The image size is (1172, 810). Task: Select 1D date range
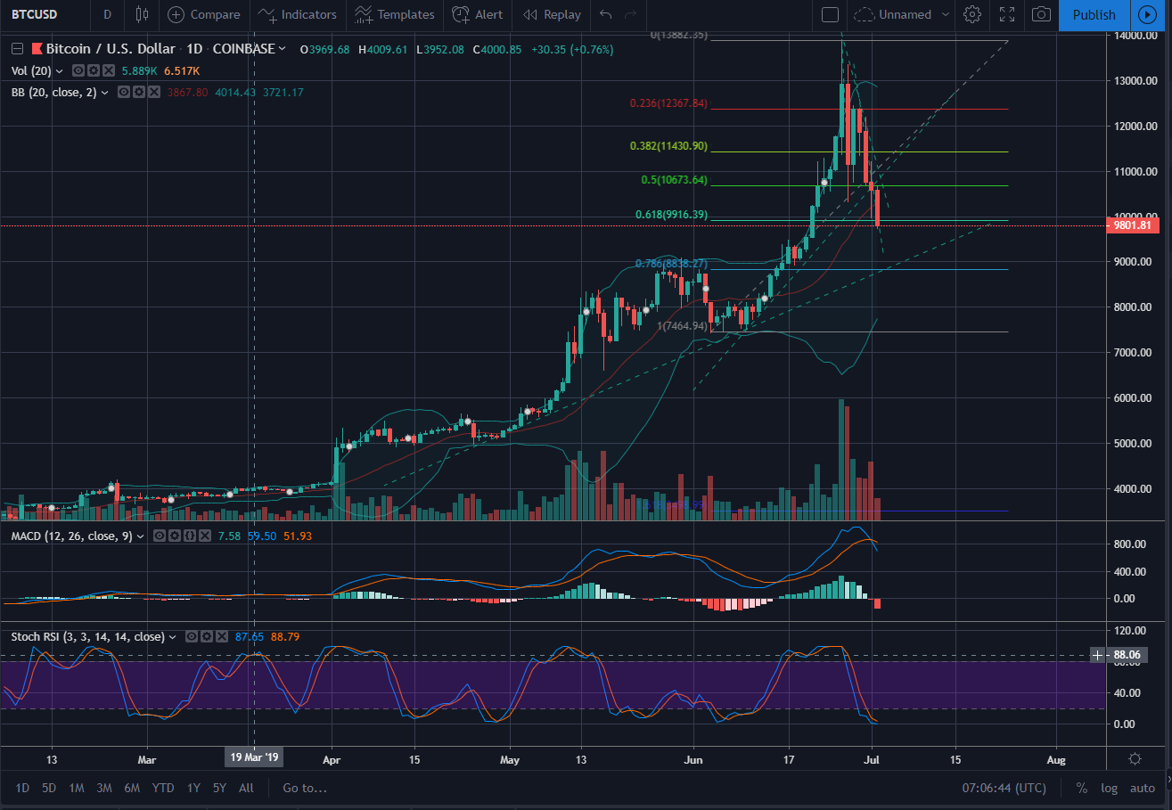click(22, 788)
